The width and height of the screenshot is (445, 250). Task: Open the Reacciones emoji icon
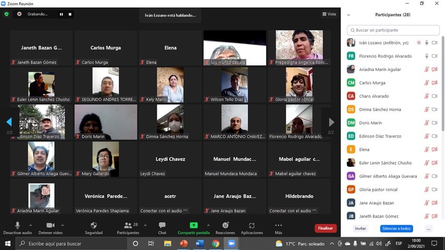pyautogui.click(x=225, y=225)
